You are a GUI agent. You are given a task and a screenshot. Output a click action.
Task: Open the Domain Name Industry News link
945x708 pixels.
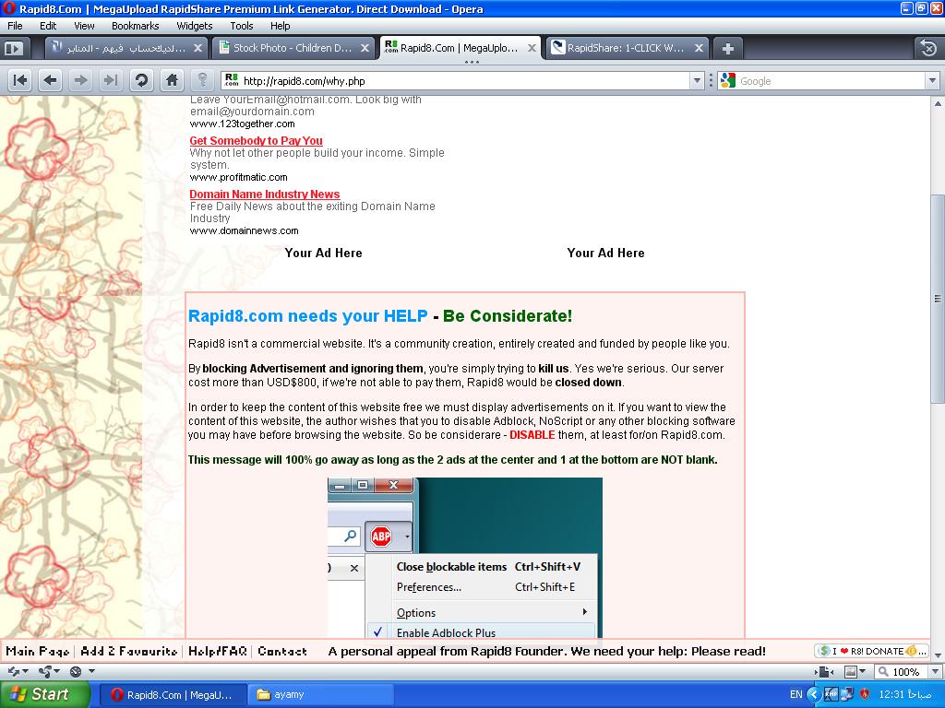tap(265, 195)
